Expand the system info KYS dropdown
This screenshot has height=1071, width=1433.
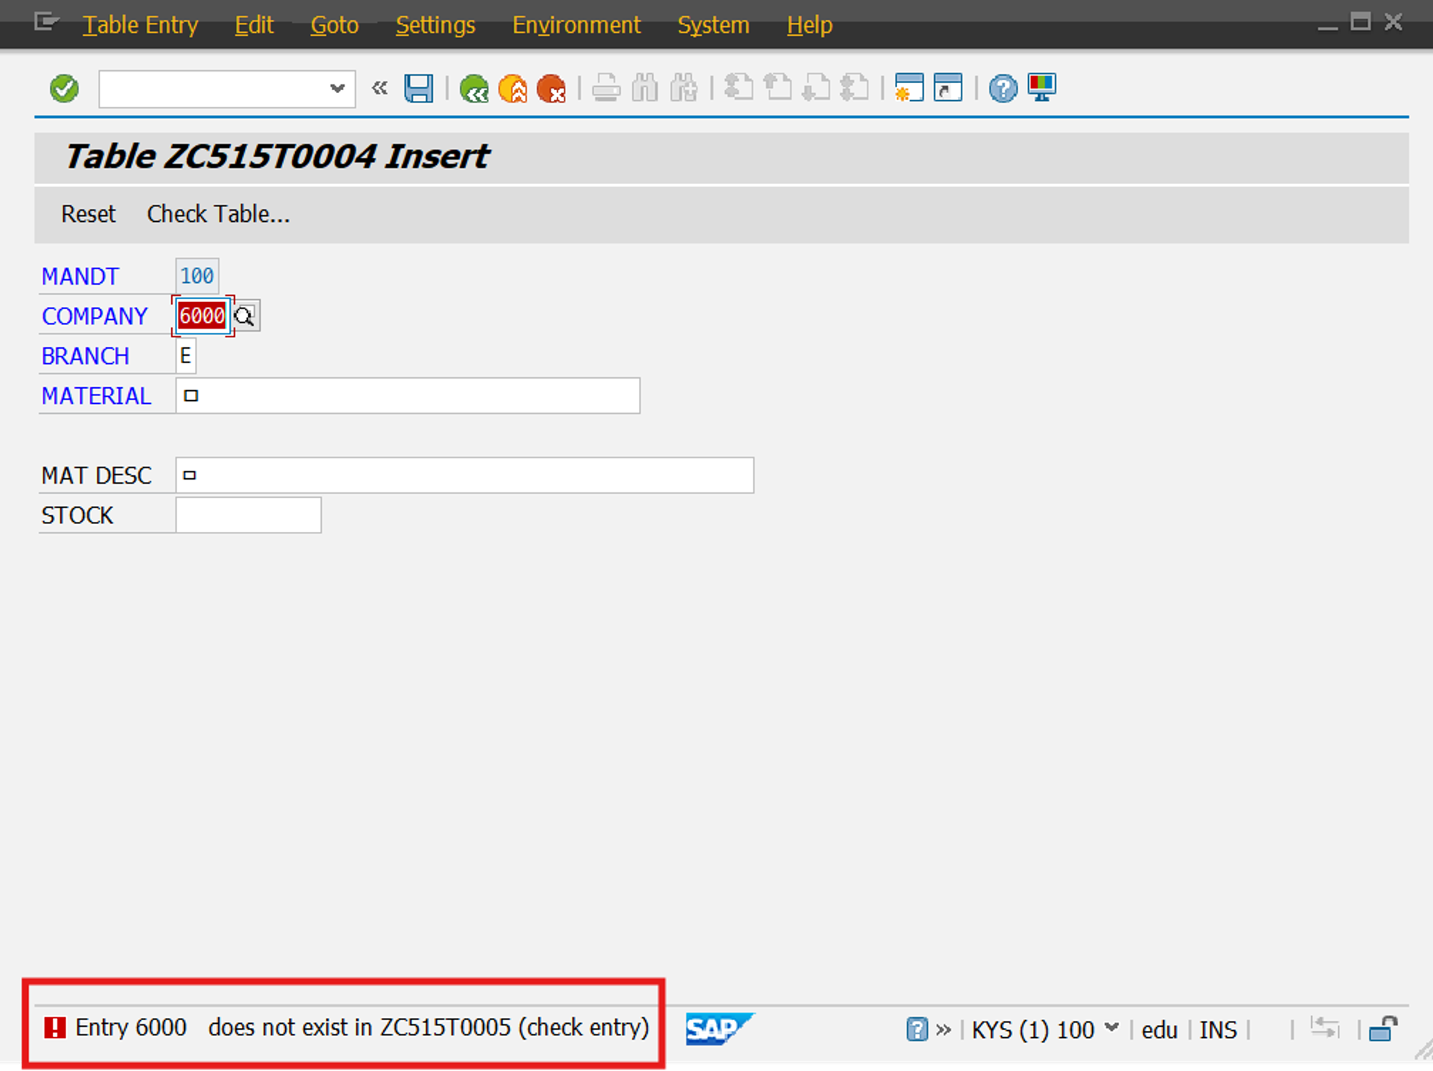point(1111,1028)
